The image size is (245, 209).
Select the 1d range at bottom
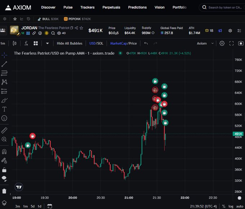pyautogui.click(x=40, y=206)
